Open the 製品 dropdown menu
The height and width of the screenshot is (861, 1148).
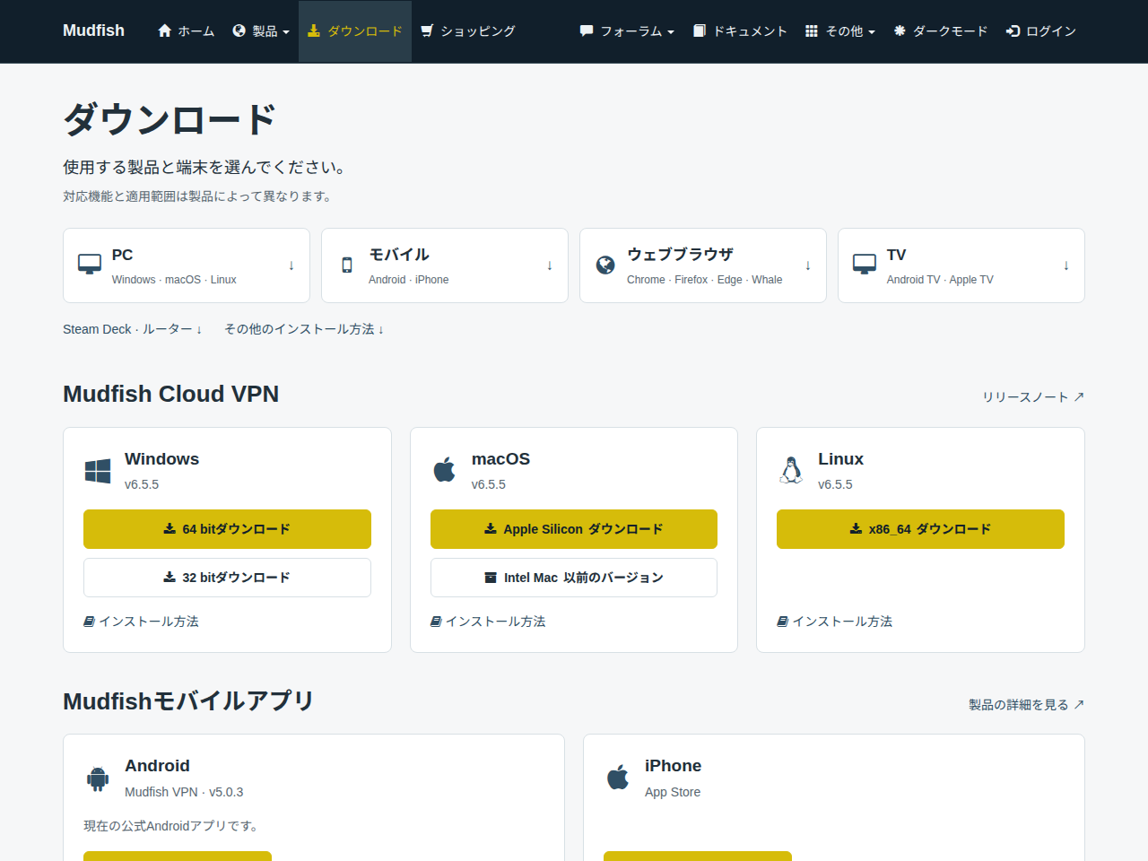pos(260,31)
